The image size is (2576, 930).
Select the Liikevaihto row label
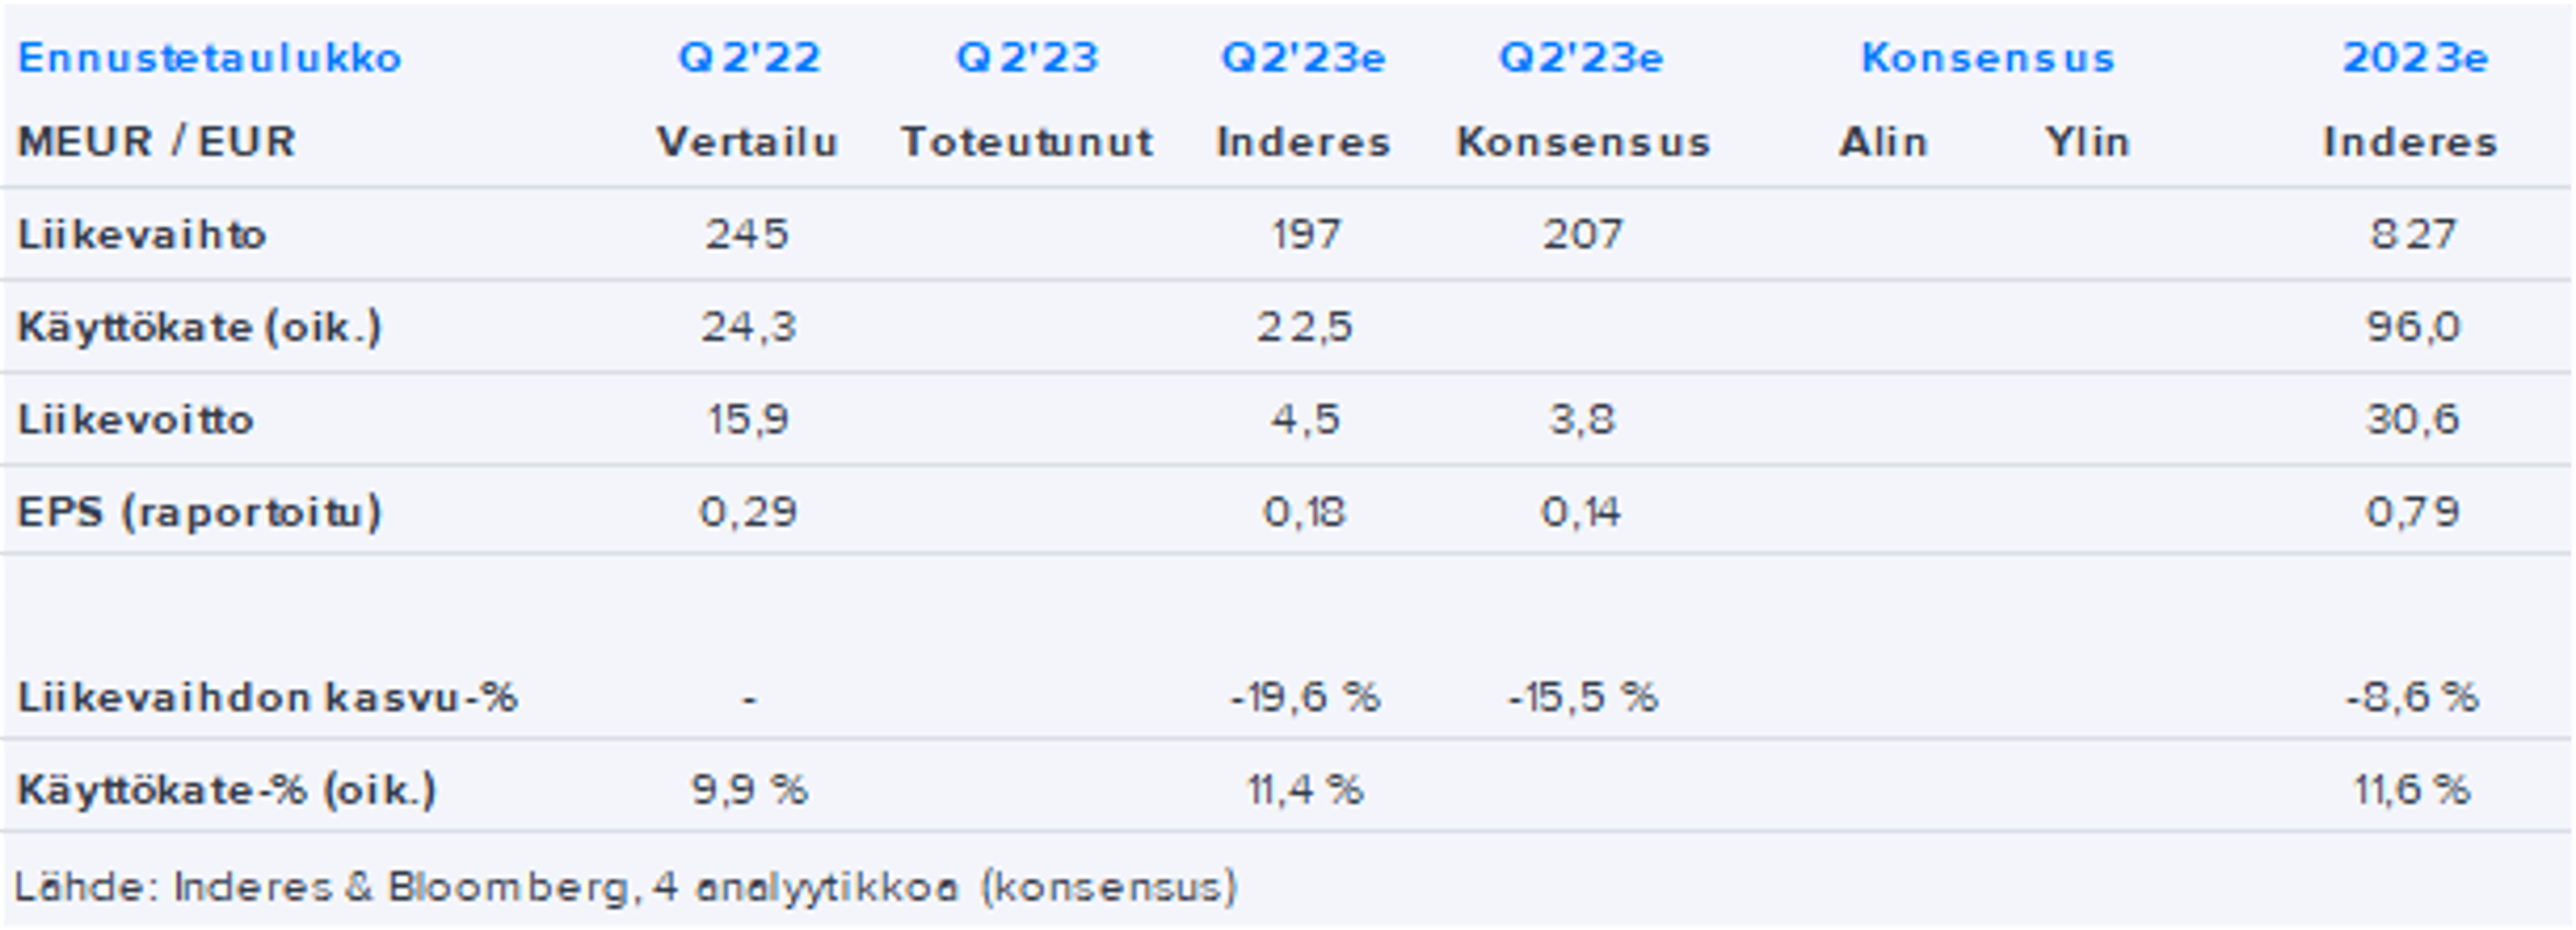142,234
